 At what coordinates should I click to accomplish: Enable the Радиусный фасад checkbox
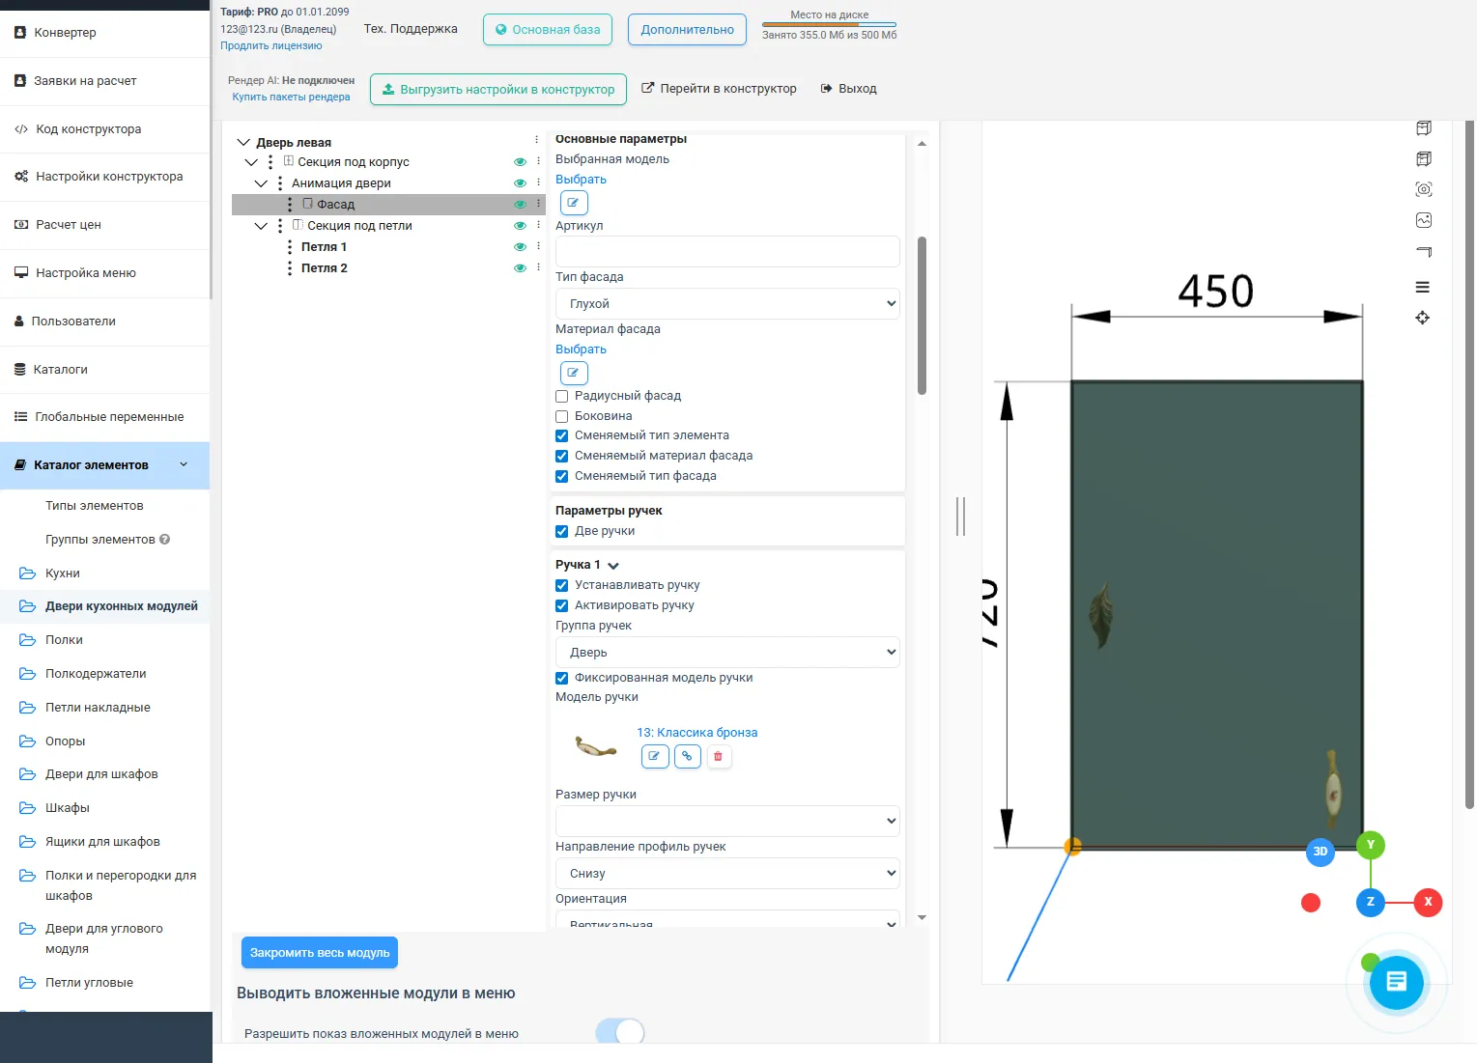(561, 396)
